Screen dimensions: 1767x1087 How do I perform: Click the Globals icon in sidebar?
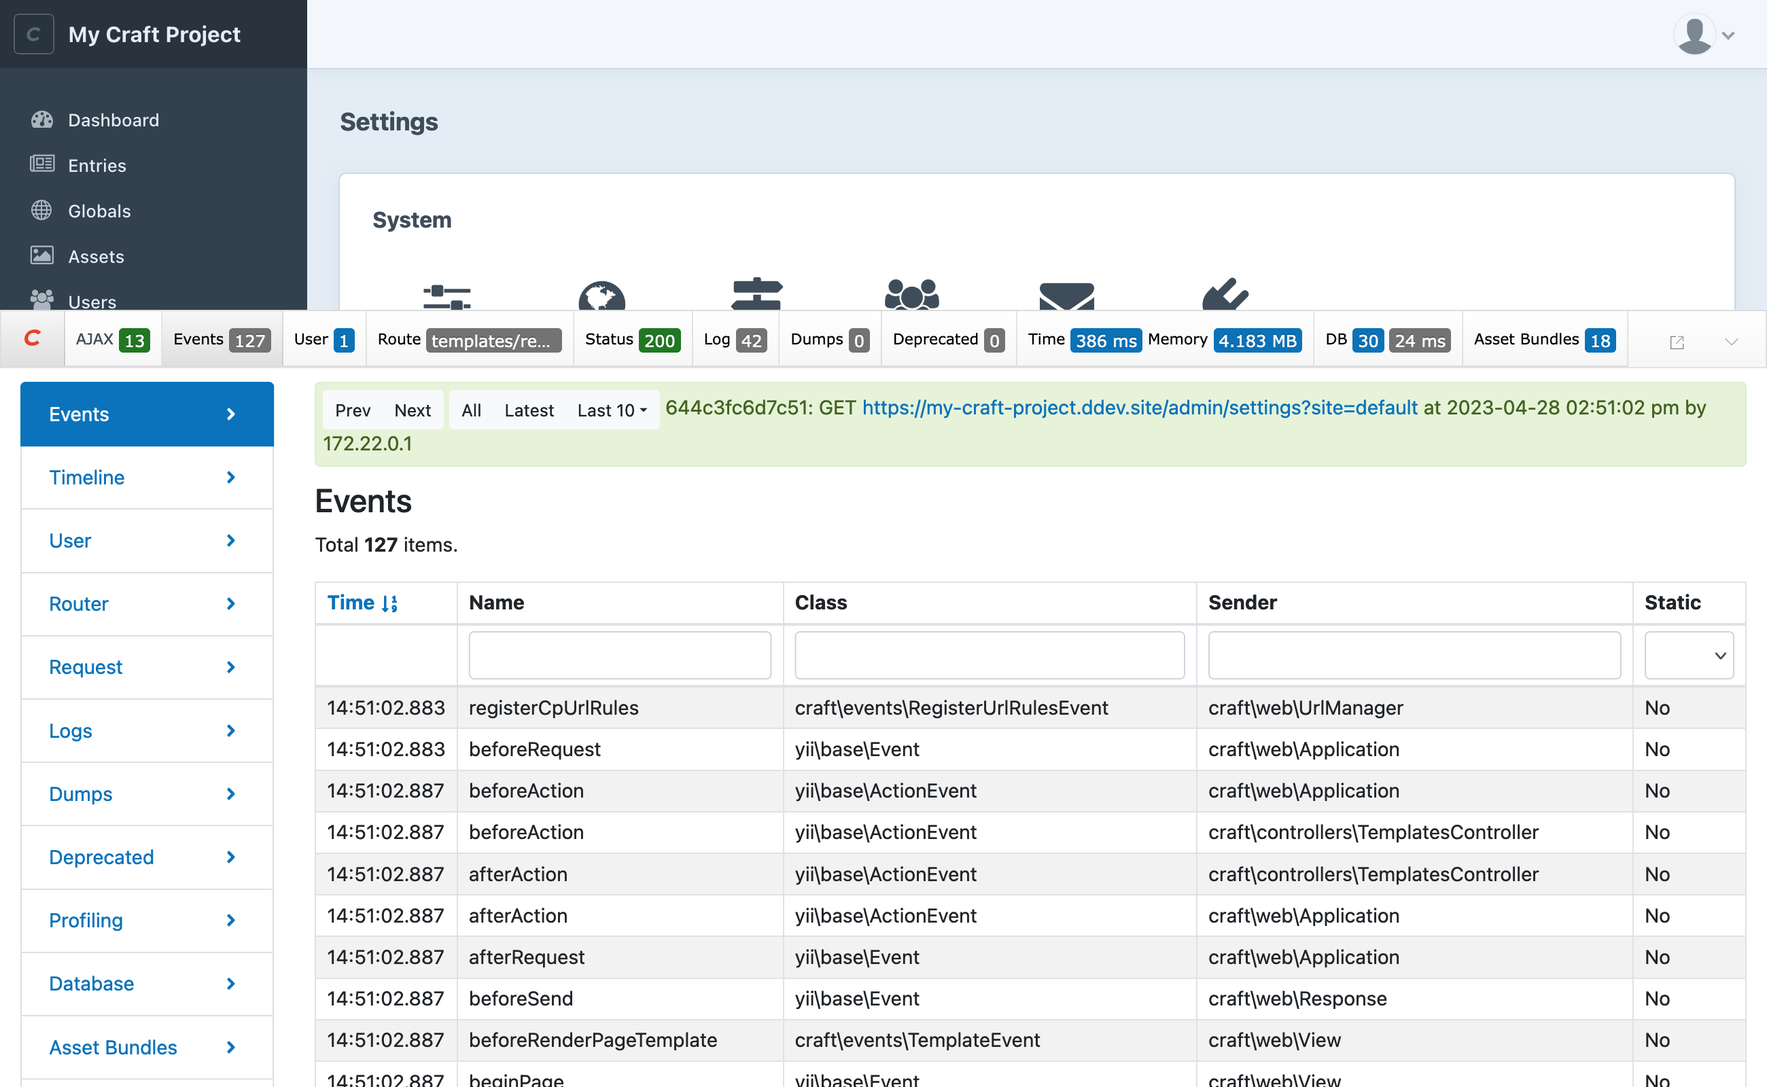[x=41, y=211]
